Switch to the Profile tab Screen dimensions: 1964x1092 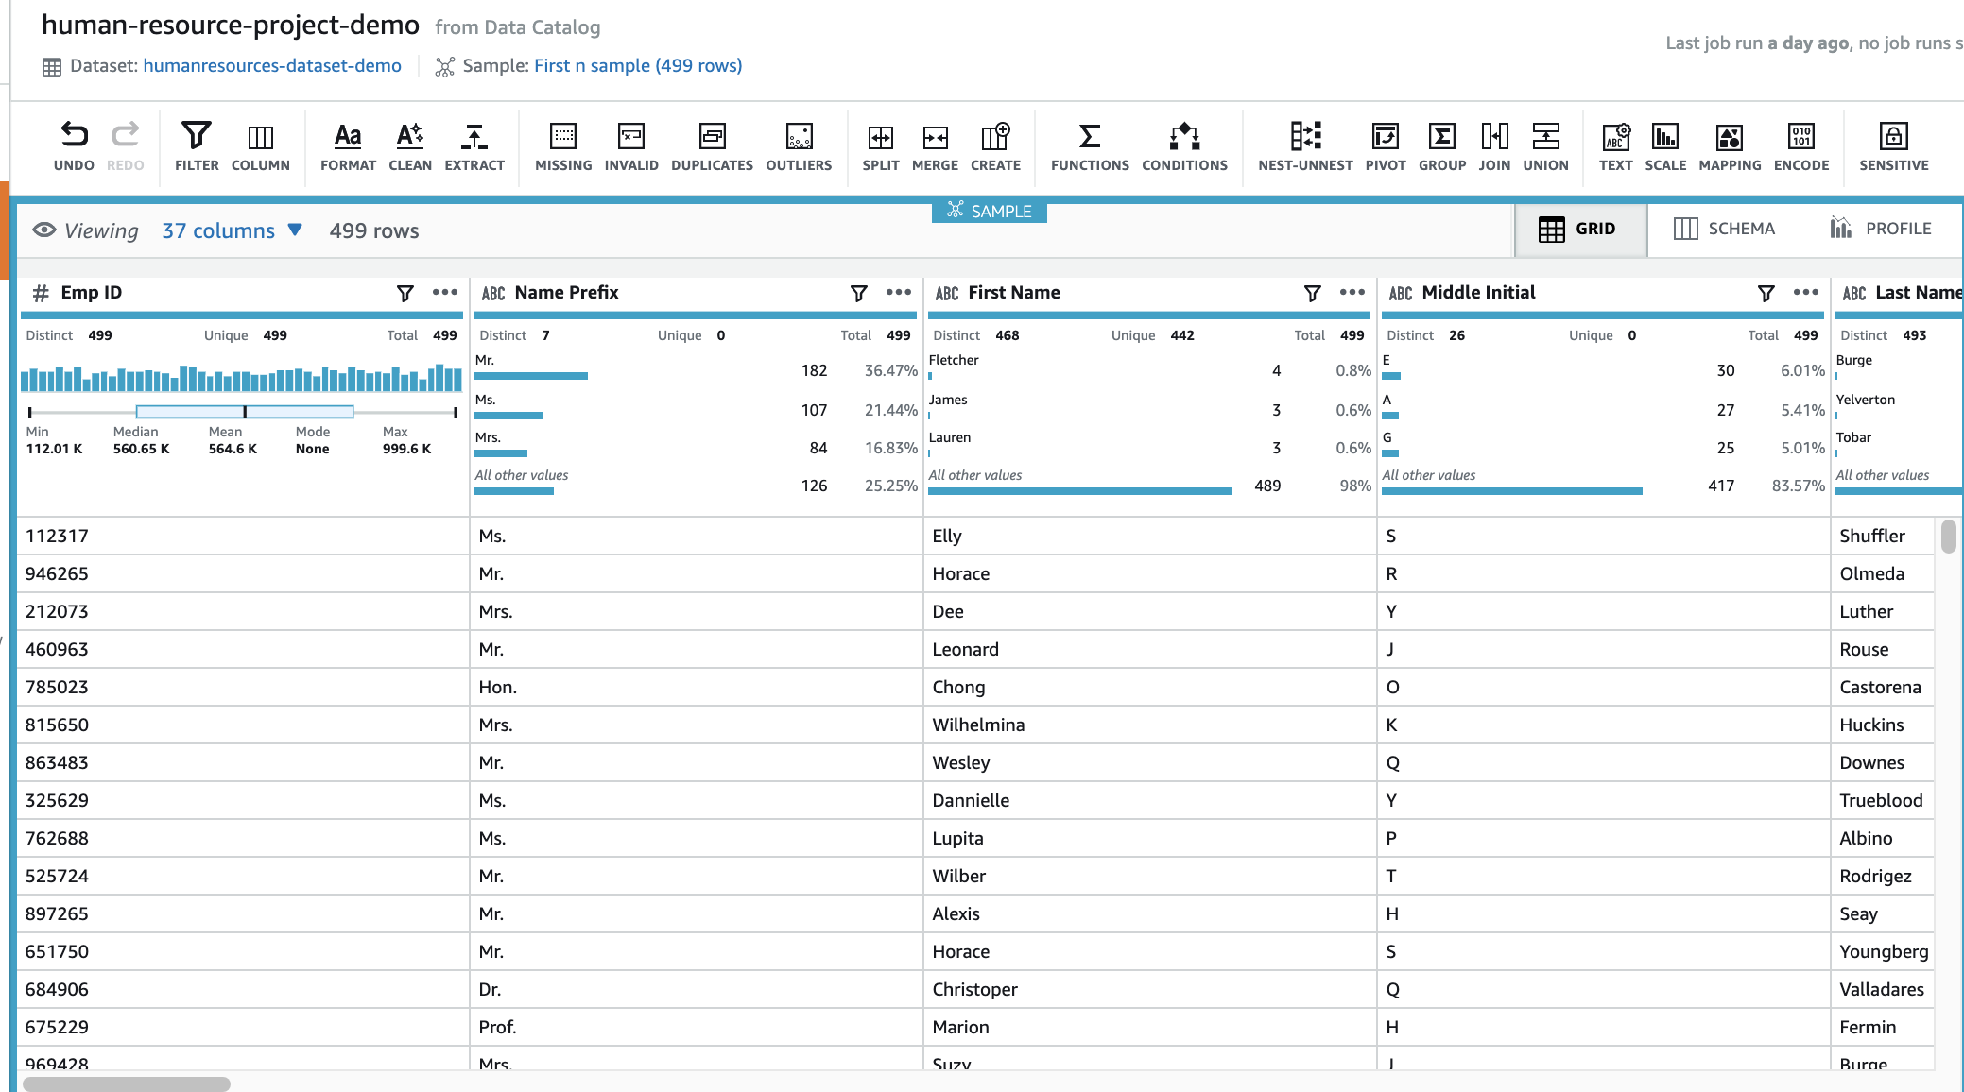[x=1881, y=229]
